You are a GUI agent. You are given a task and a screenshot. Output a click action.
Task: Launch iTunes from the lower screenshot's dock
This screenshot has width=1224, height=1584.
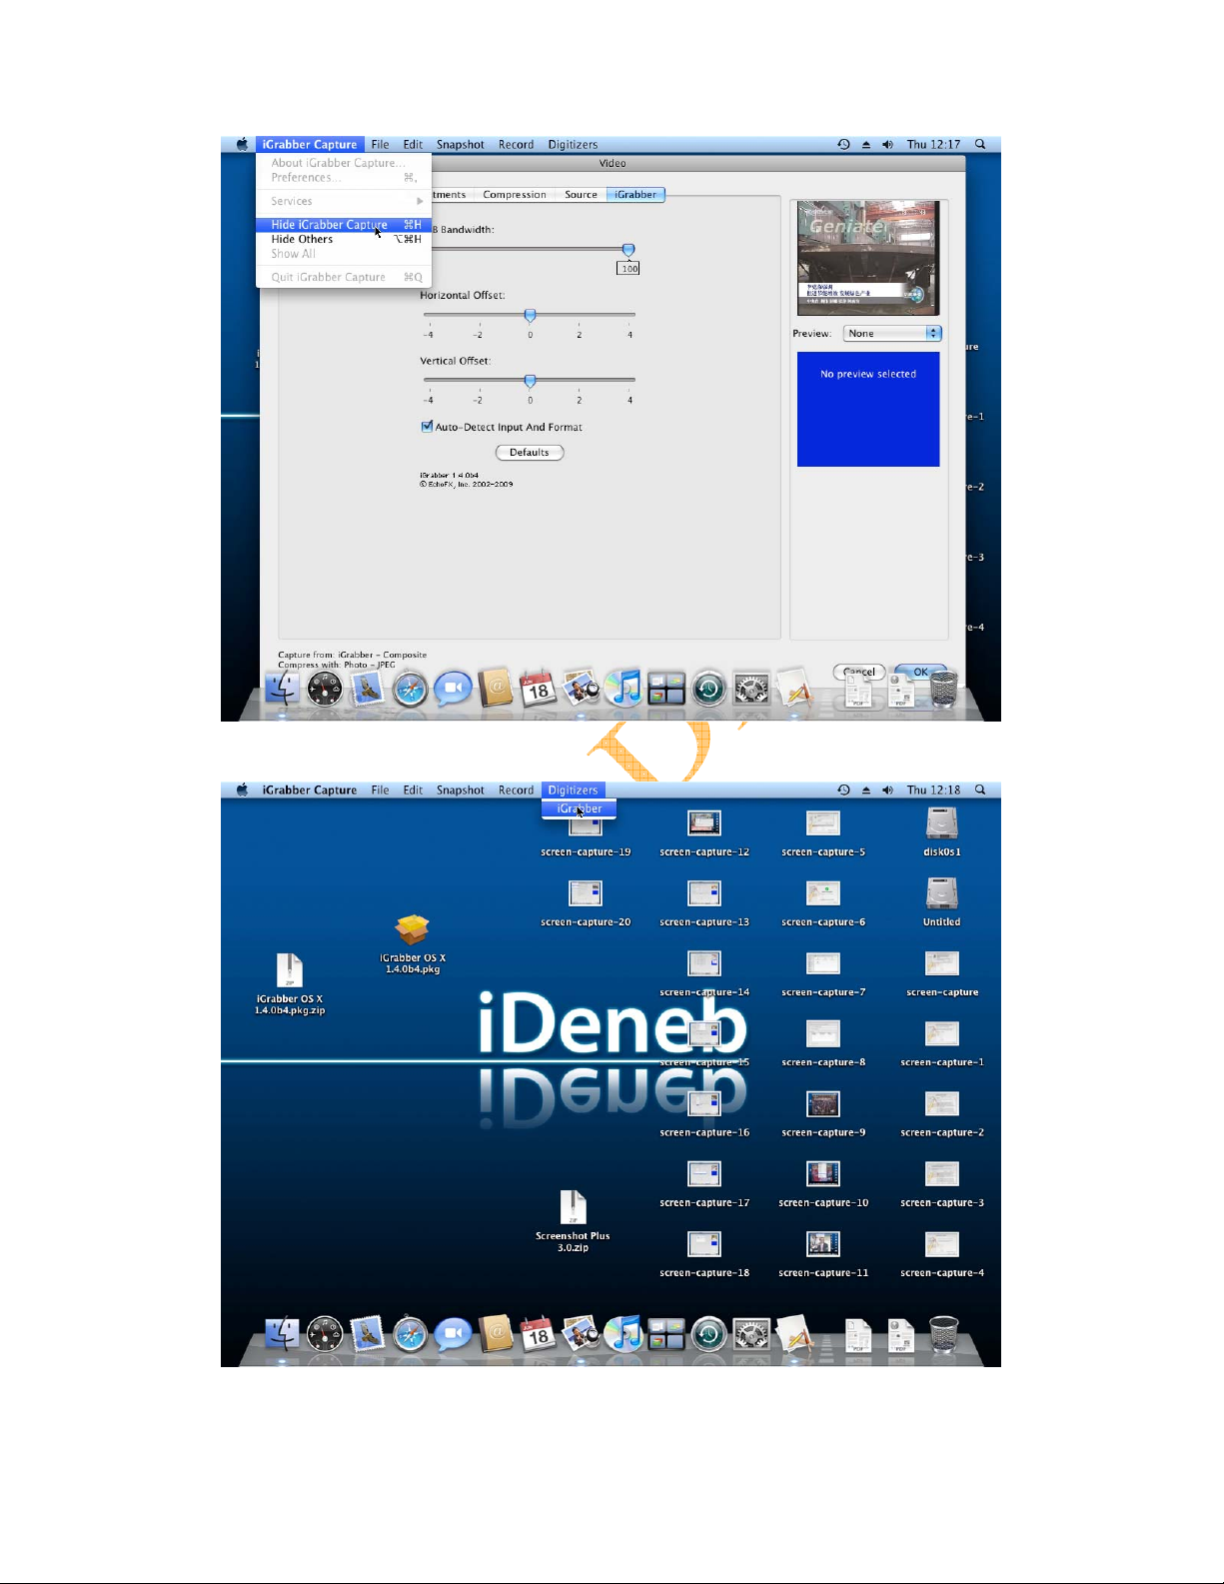[623, 1333]
